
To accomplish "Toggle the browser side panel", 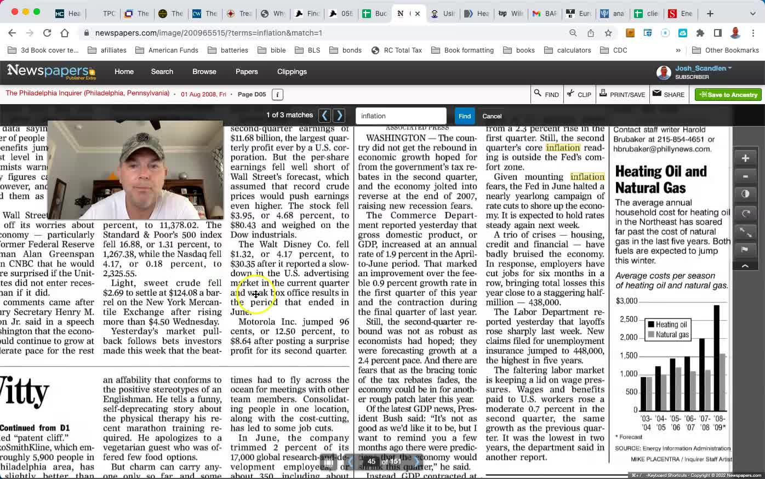I will pos(718,33).
